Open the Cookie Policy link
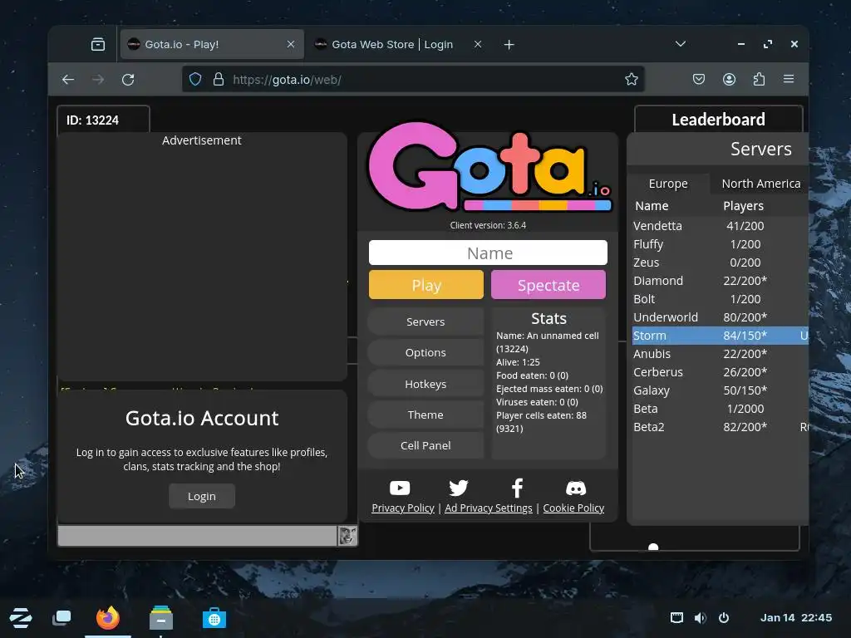This screenshot has height=638, width=851. pyautogui.click(x=573, y=508)
